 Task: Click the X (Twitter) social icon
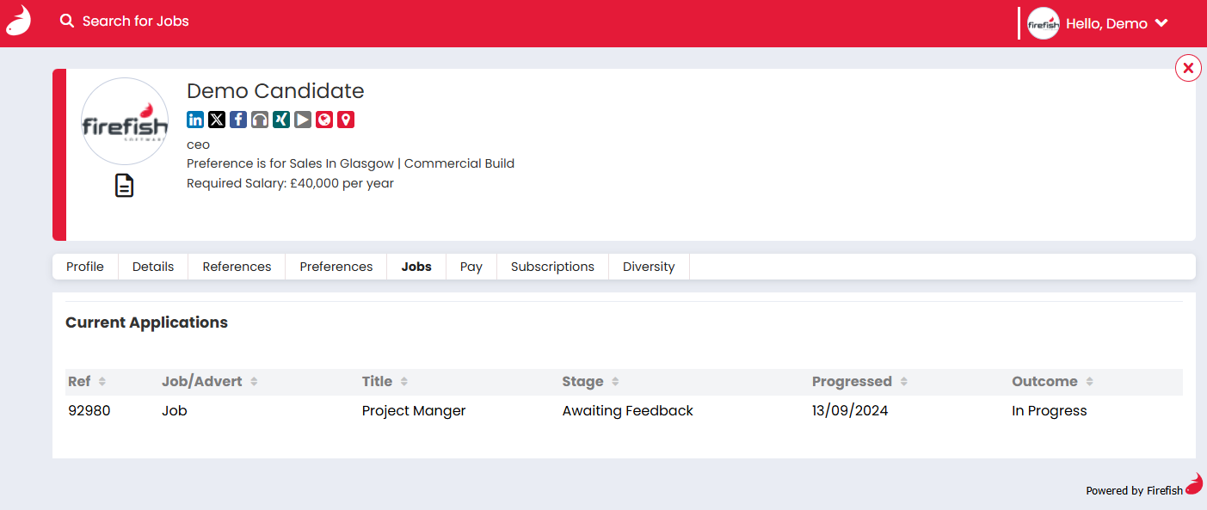[217, 120]
